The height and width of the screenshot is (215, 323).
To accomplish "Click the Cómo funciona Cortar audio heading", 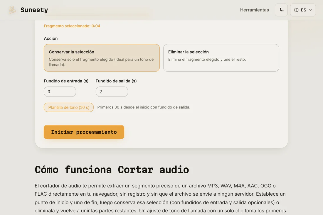I will [112, 170].
